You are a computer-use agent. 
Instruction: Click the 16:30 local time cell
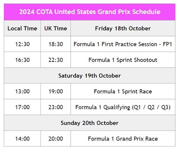coord(23,60)
